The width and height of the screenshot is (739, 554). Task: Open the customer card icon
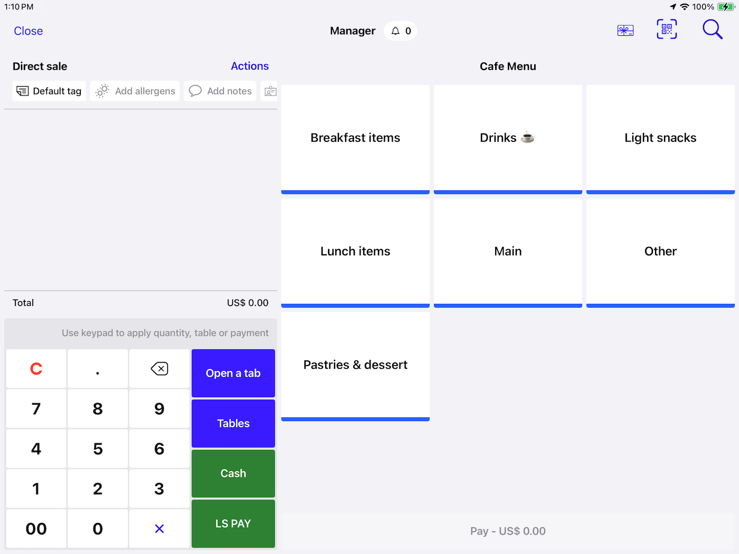(x=270, y=91)
